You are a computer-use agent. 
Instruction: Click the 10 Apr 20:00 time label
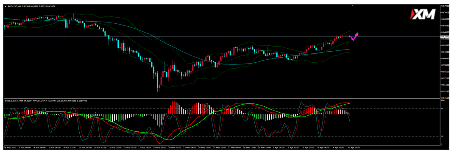pos(354,147)
